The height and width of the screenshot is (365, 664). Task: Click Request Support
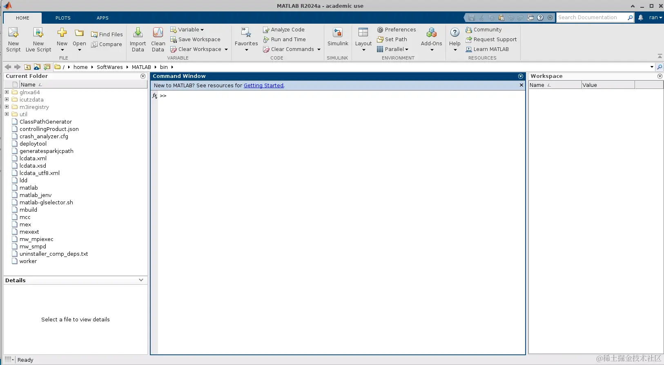click(x=491, y=39)
